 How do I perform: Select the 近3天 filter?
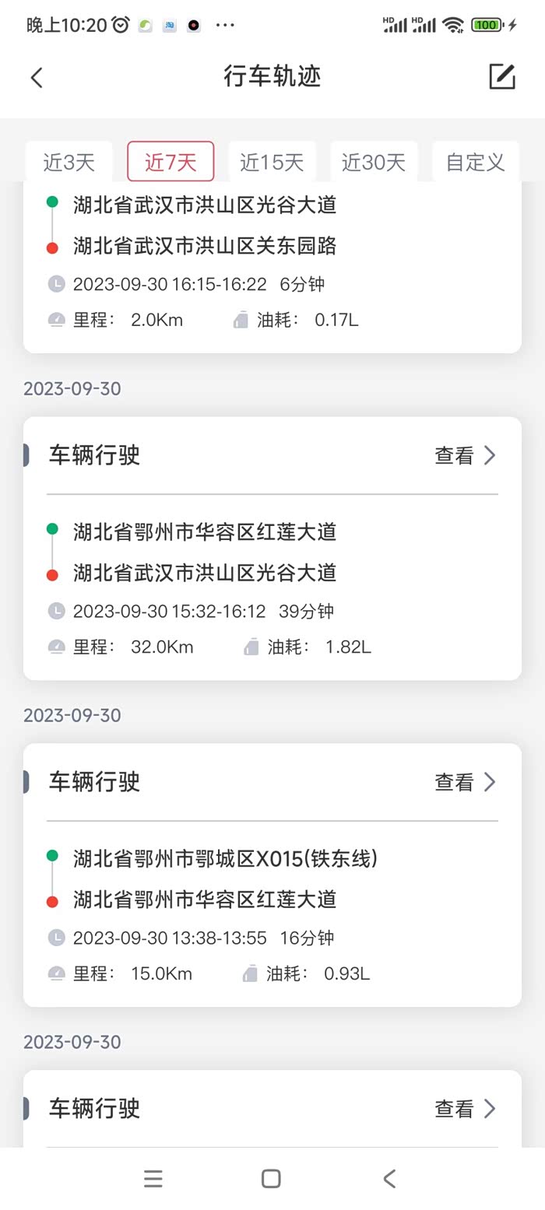coord(69,162)
